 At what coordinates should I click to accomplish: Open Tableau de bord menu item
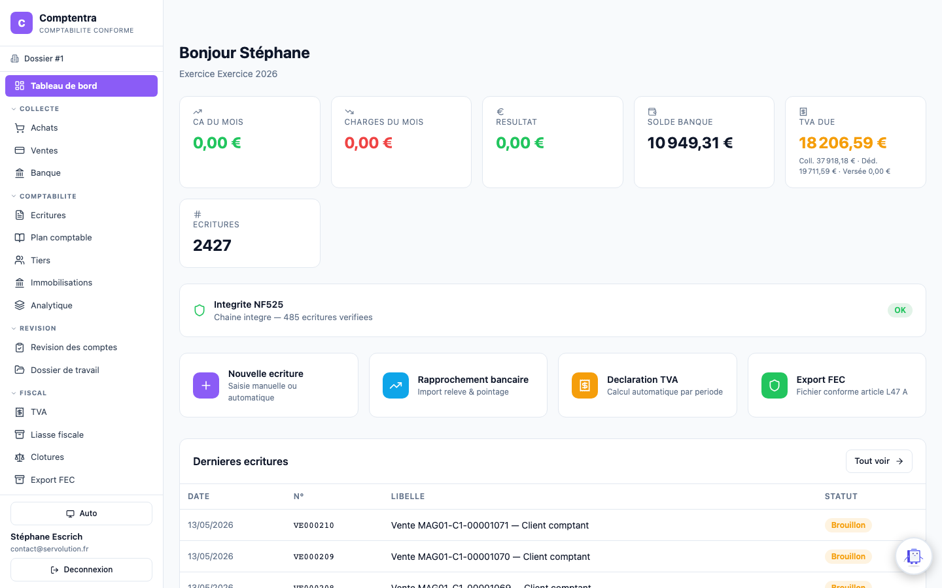(x=81, y=86)
